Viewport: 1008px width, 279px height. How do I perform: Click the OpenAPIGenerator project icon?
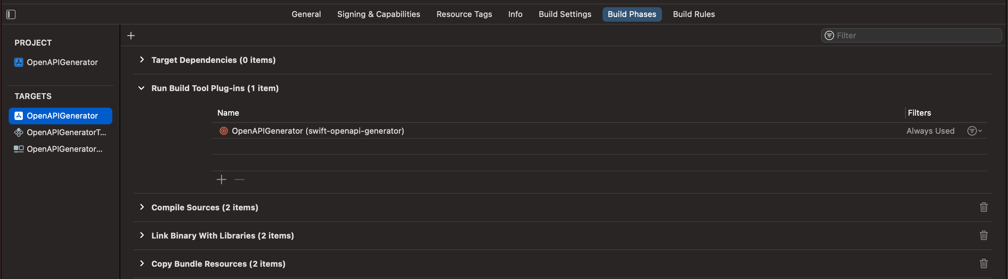(x=18, y=62)
